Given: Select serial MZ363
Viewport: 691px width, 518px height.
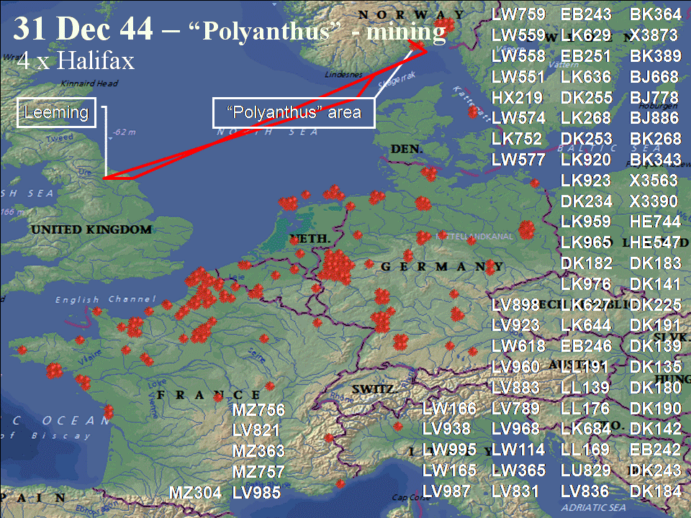Looking at the screenshot, I should [x=258, y=452].
